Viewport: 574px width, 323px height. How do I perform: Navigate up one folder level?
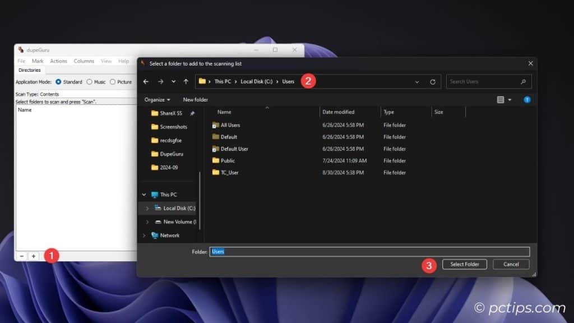[186, 82]
